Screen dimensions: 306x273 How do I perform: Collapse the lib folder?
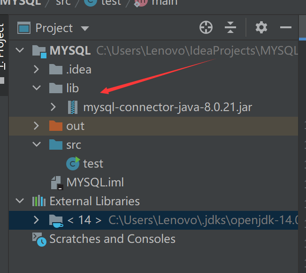(x=36, y=88)
